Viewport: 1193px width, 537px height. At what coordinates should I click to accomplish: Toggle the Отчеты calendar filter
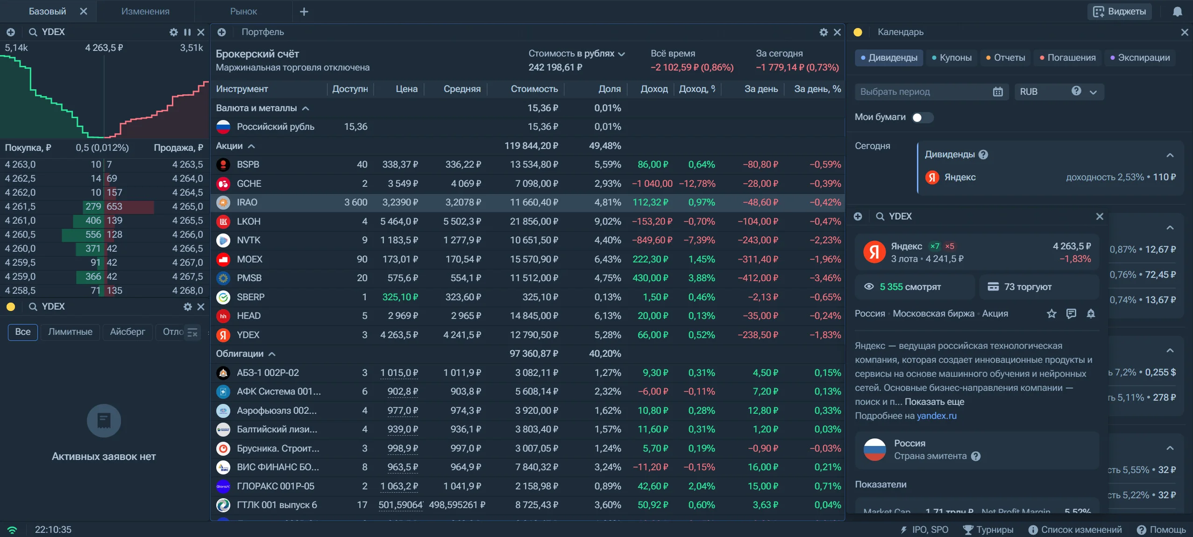coord(1005,58)
